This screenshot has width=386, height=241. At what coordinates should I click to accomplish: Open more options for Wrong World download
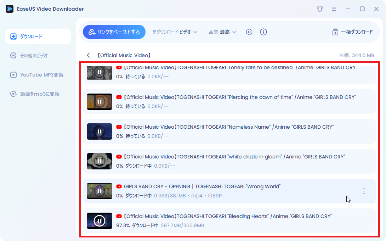click(364, 191)
